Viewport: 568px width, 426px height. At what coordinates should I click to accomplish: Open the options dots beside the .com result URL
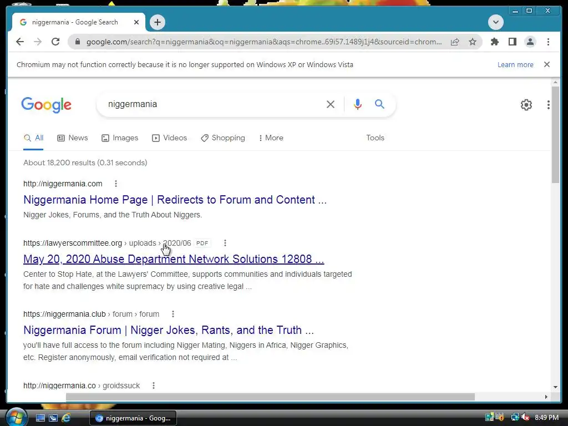click(x=116, y=184)
